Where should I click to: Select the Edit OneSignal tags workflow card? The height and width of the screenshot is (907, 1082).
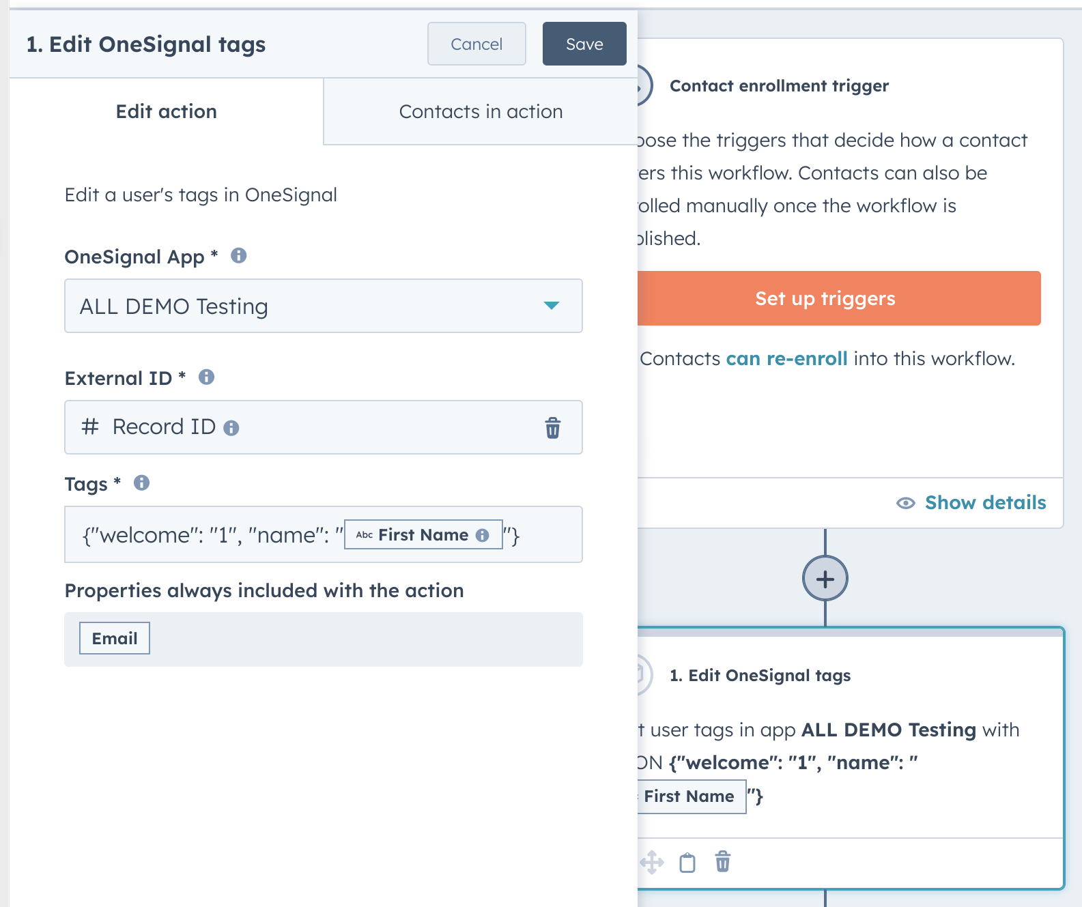point(851,758)
